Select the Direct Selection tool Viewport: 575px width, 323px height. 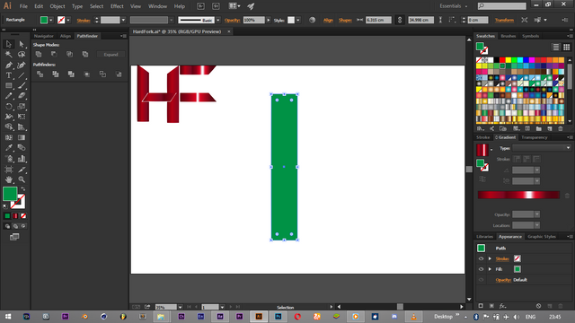[x=22, y=44]
